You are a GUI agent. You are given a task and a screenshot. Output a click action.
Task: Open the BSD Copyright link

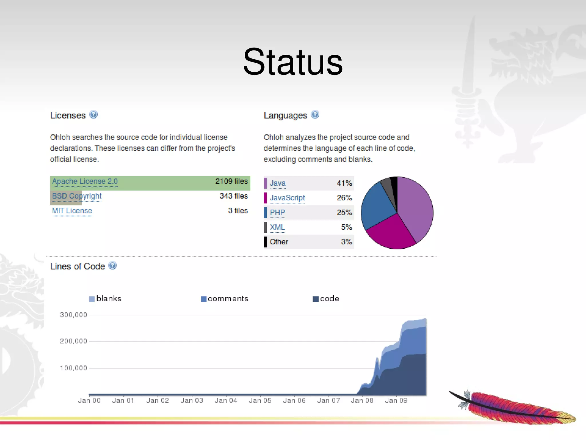(x=77, y=196)
